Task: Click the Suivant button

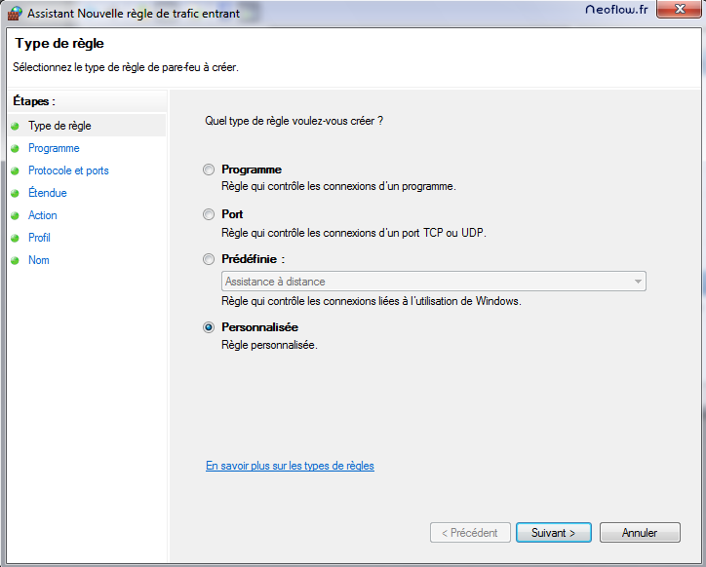Action: [553, 533]
